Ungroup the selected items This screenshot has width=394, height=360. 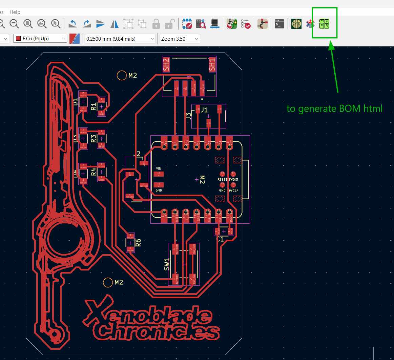coord(142,24)
